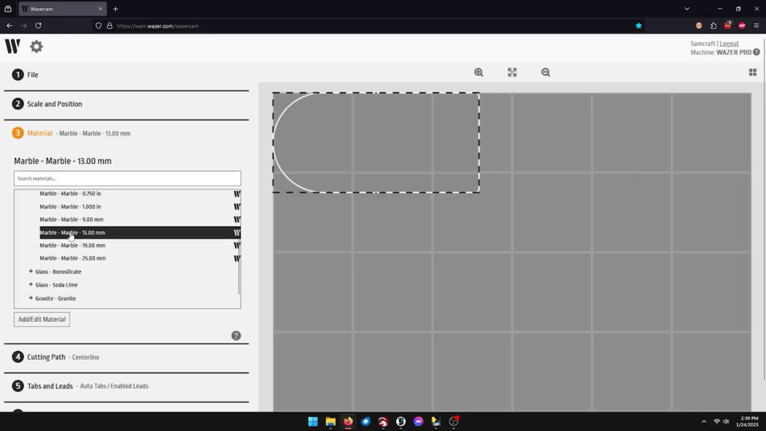Open the Firefox application menu
766x431 pixels.
click(756, 26)
